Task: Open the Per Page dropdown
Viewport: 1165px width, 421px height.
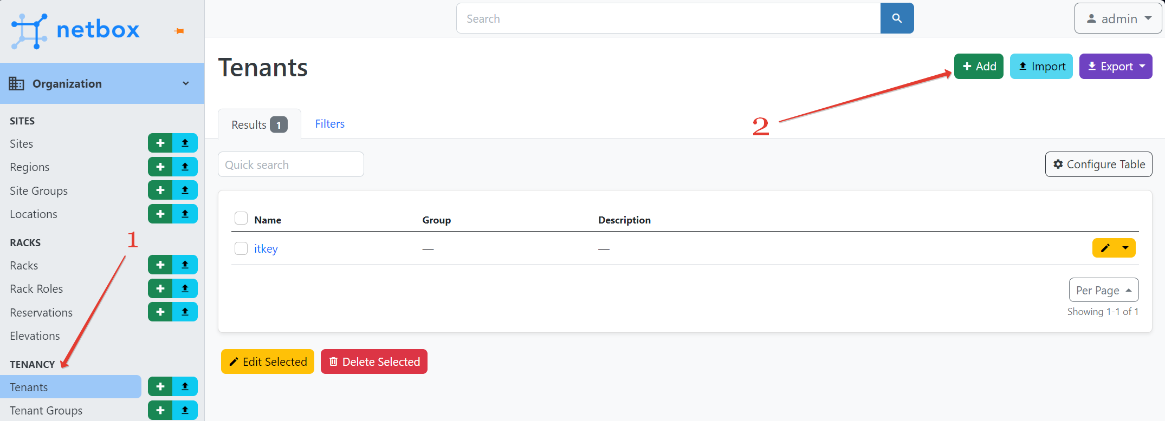Action: point(1103,291)
